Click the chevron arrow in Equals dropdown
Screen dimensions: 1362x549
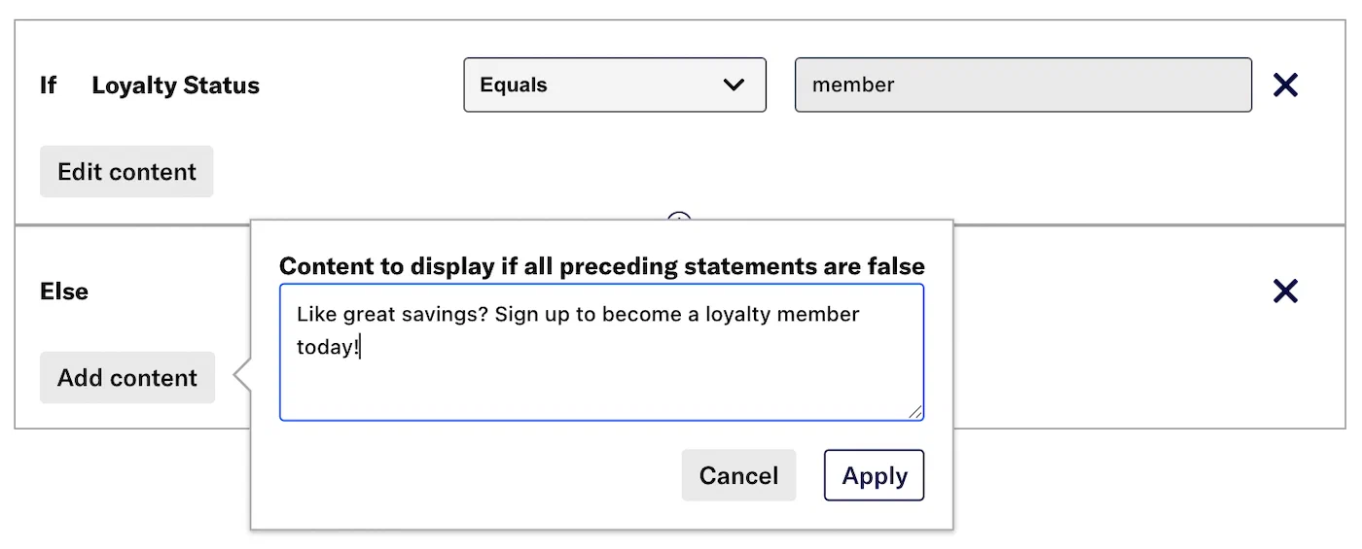click(x=734, y=86)
